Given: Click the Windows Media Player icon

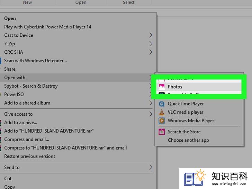Looking at the screenshot, I should [162, 120].
